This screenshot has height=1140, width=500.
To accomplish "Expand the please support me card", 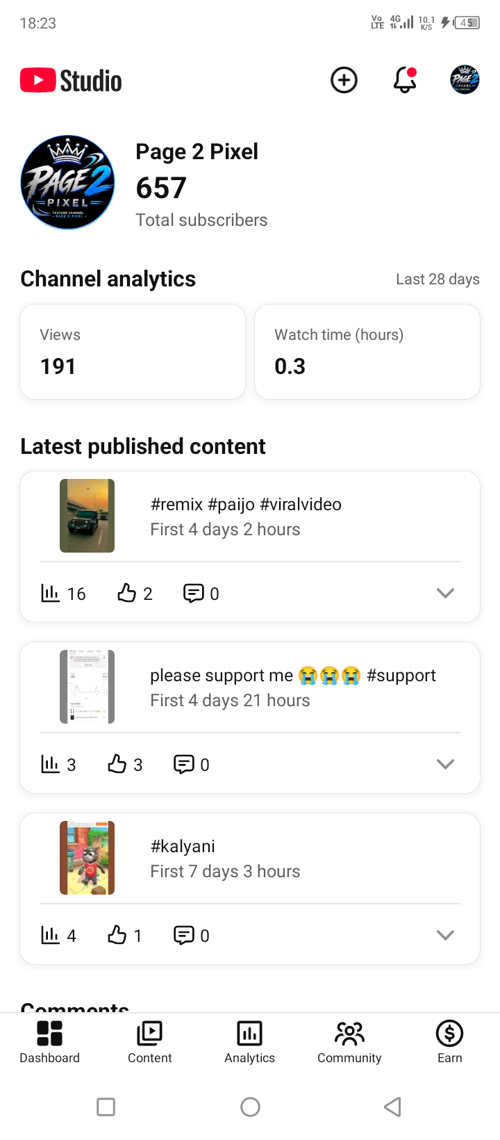I will click(x=445, y=764).
